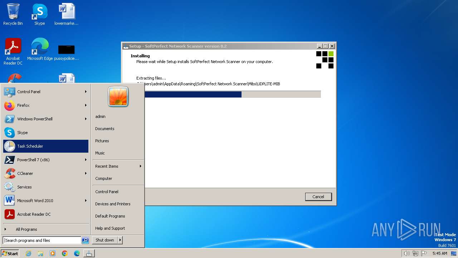
Task: Click the Start button
Action: [10, 253]
